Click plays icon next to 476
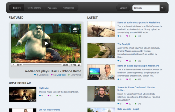This screenshot has height=112, width=175. tap(136, 79)
